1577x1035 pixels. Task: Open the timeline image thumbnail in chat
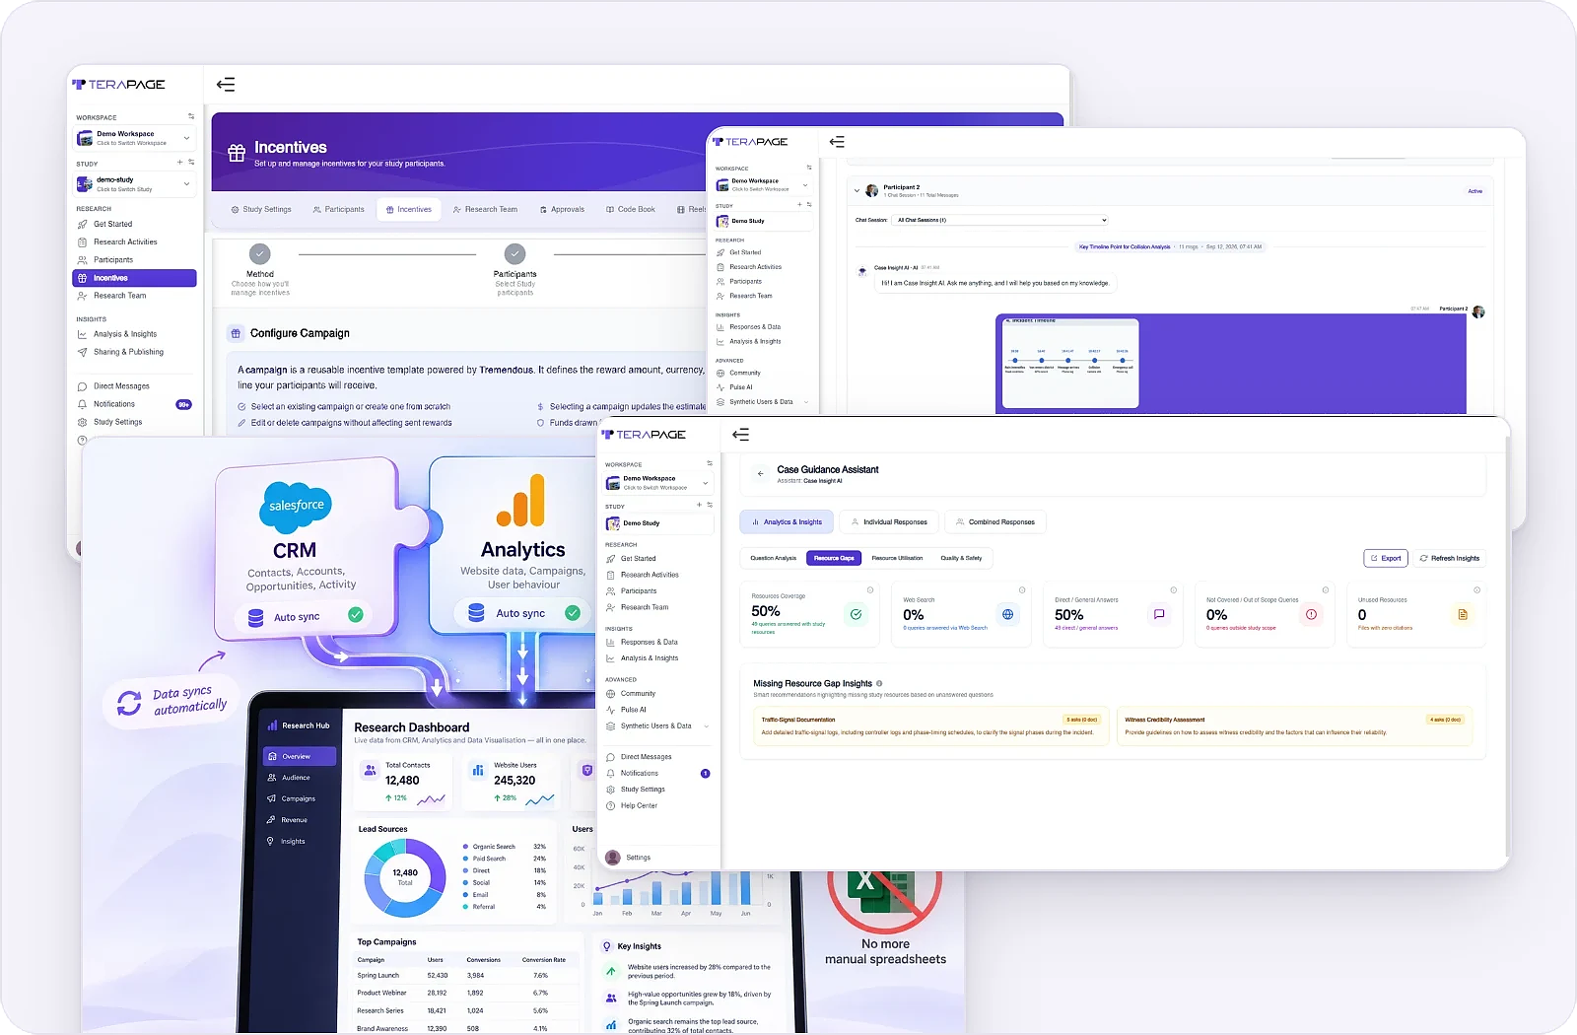pos(1069,363)
